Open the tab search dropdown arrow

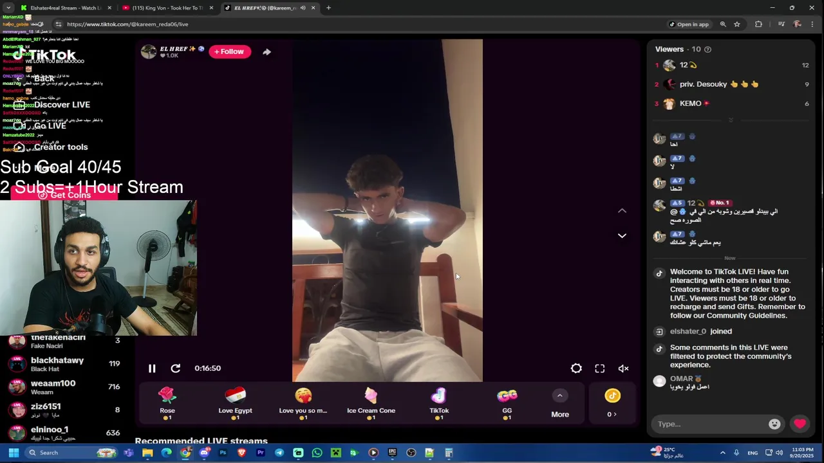point(8,8)
